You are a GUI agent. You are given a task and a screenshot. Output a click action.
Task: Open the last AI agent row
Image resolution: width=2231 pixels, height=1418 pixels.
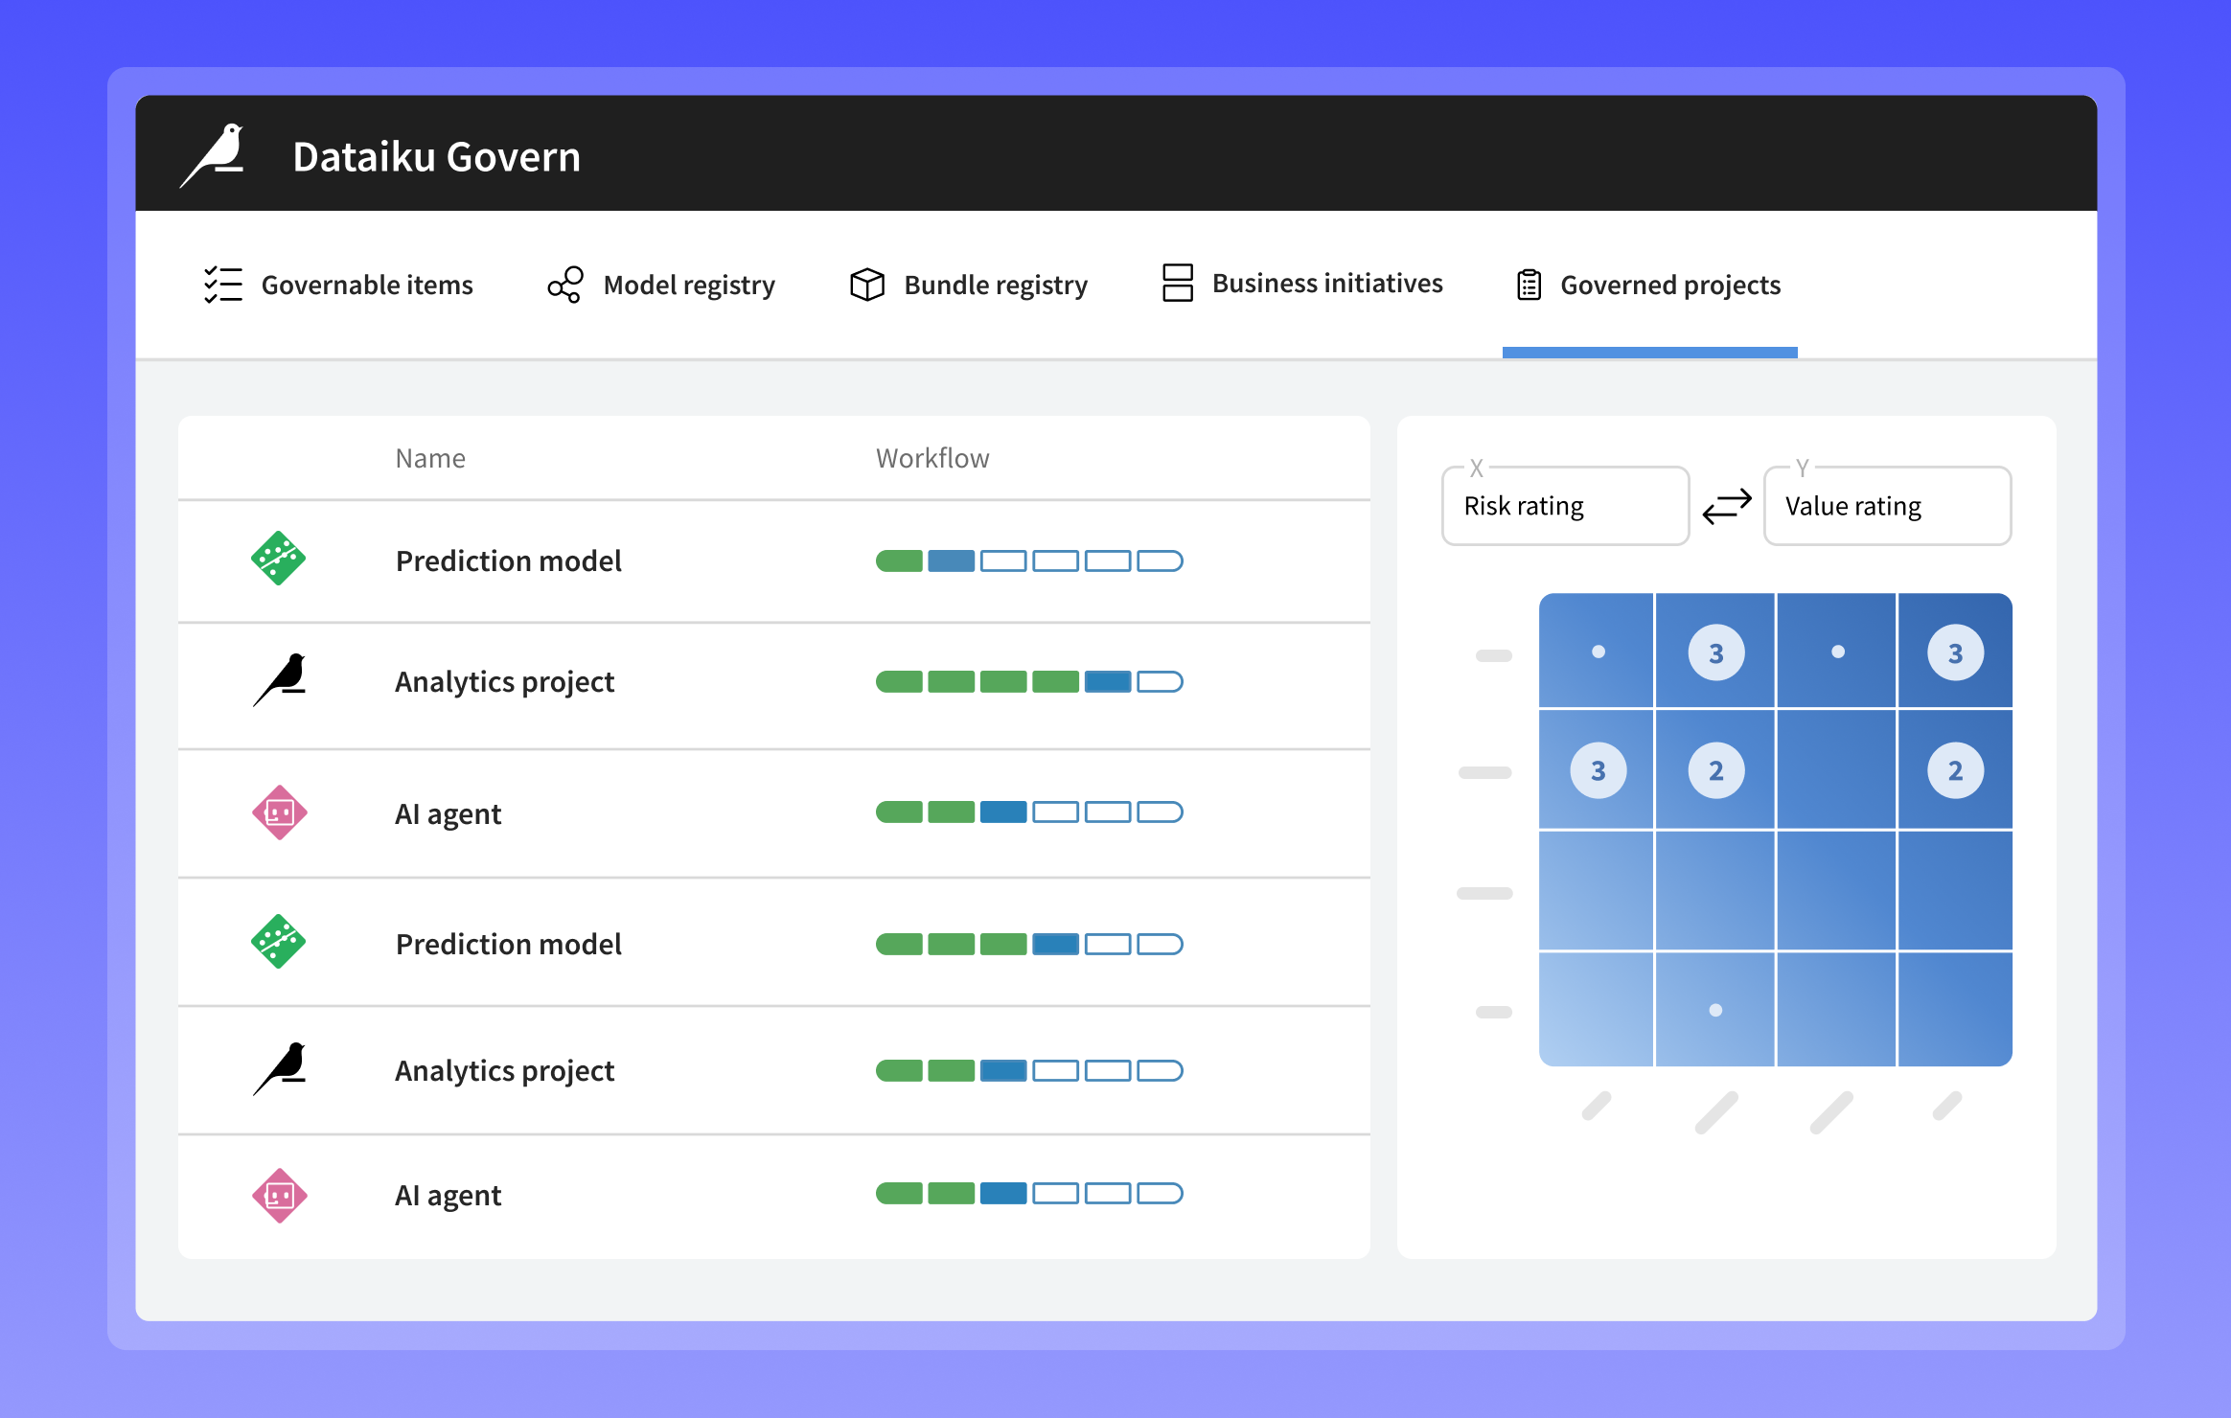tap(448, 1196)
